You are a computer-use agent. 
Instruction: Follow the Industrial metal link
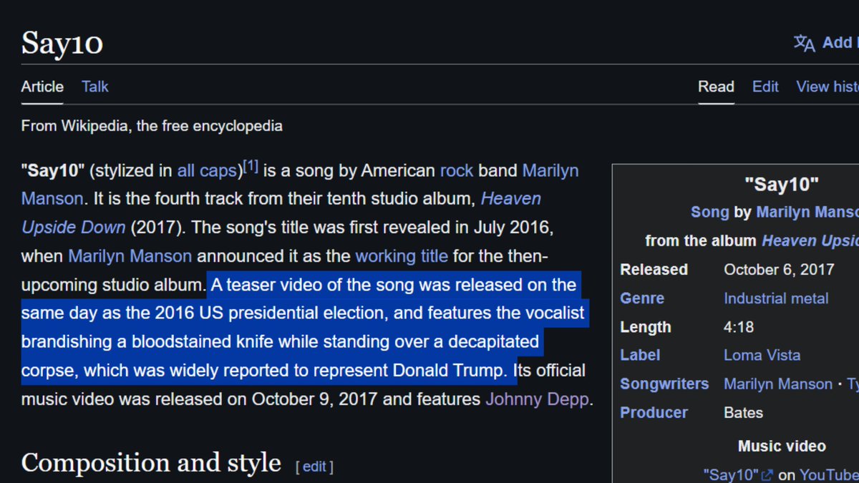[x=776, y=298]
